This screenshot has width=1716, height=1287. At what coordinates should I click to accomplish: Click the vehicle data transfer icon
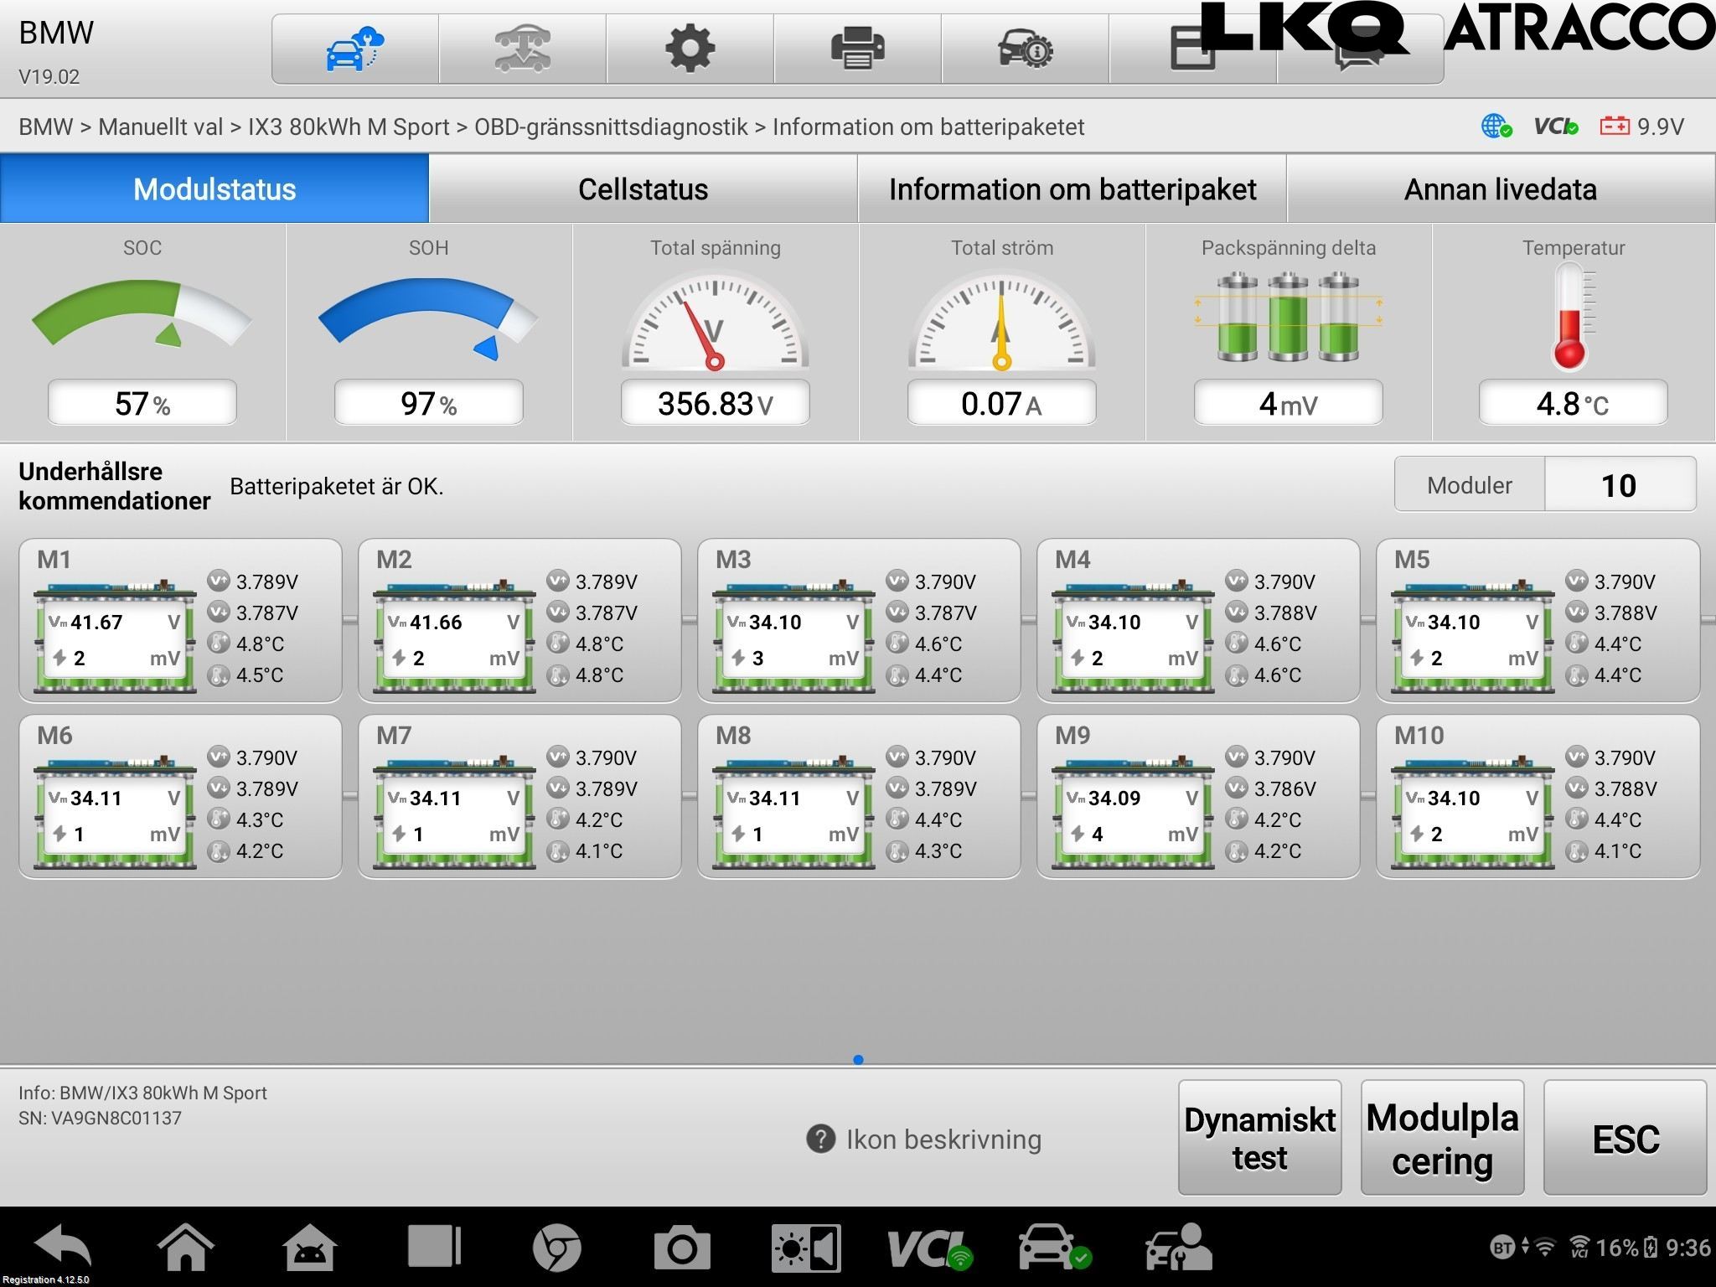coord(522,49)
